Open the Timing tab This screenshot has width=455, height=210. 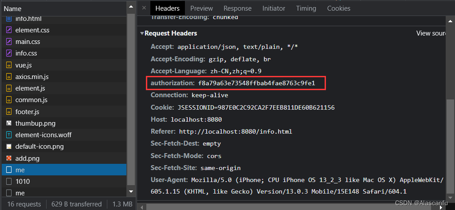click(306, 8)
